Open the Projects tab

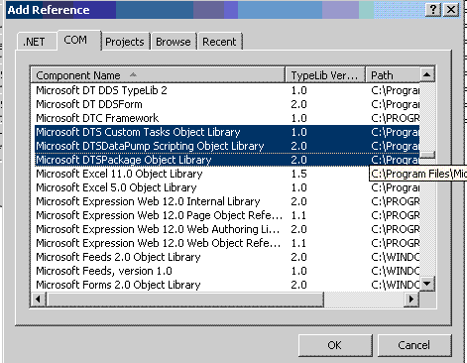point(125,42)
